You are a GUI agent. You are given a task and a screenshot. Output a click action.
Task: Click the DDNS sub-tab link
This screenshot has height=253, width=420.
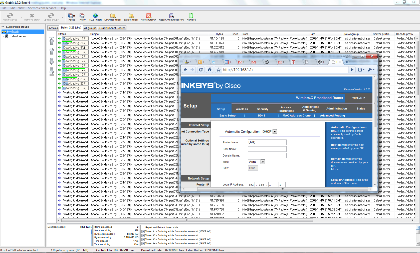click(x=262, y=115)
